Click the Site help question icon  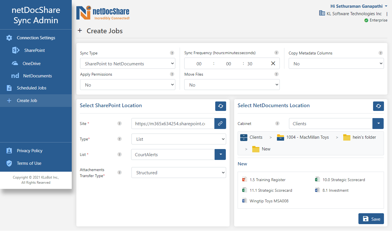coord(119,124)
